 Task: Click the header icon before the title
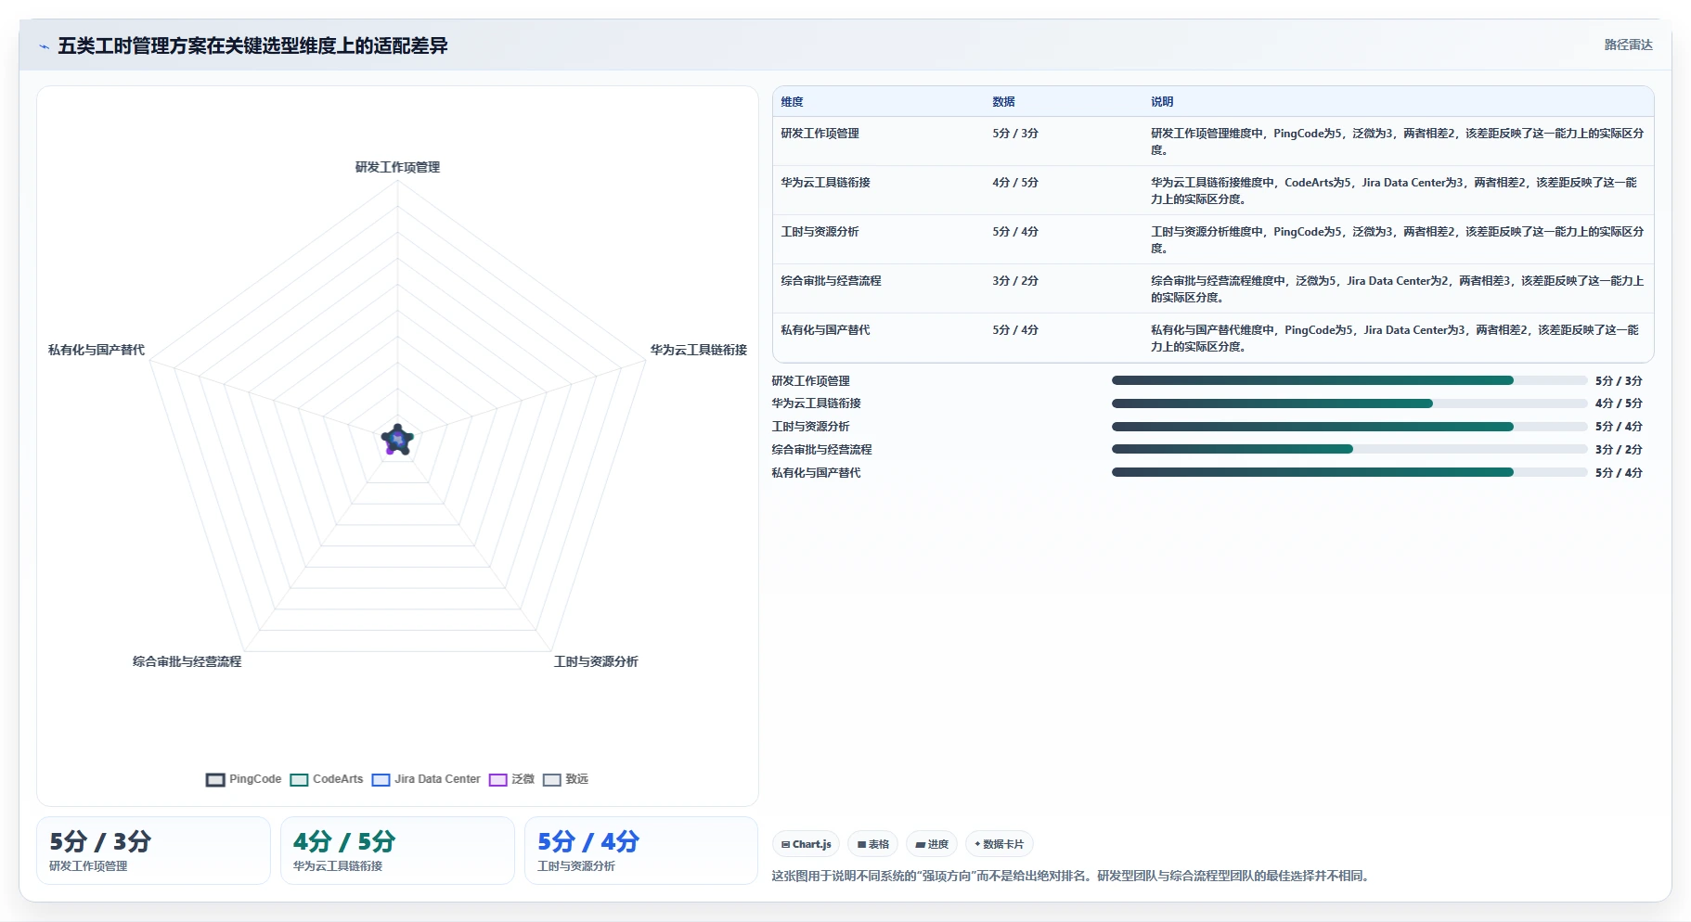pos(44,46)
